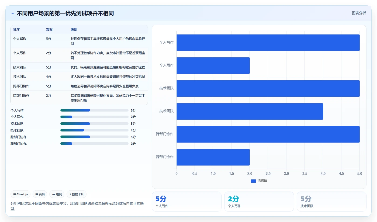377x222 pixels.
Task: Click the 1.5 tick on the chart x-axis
Action: pos(231,174)
